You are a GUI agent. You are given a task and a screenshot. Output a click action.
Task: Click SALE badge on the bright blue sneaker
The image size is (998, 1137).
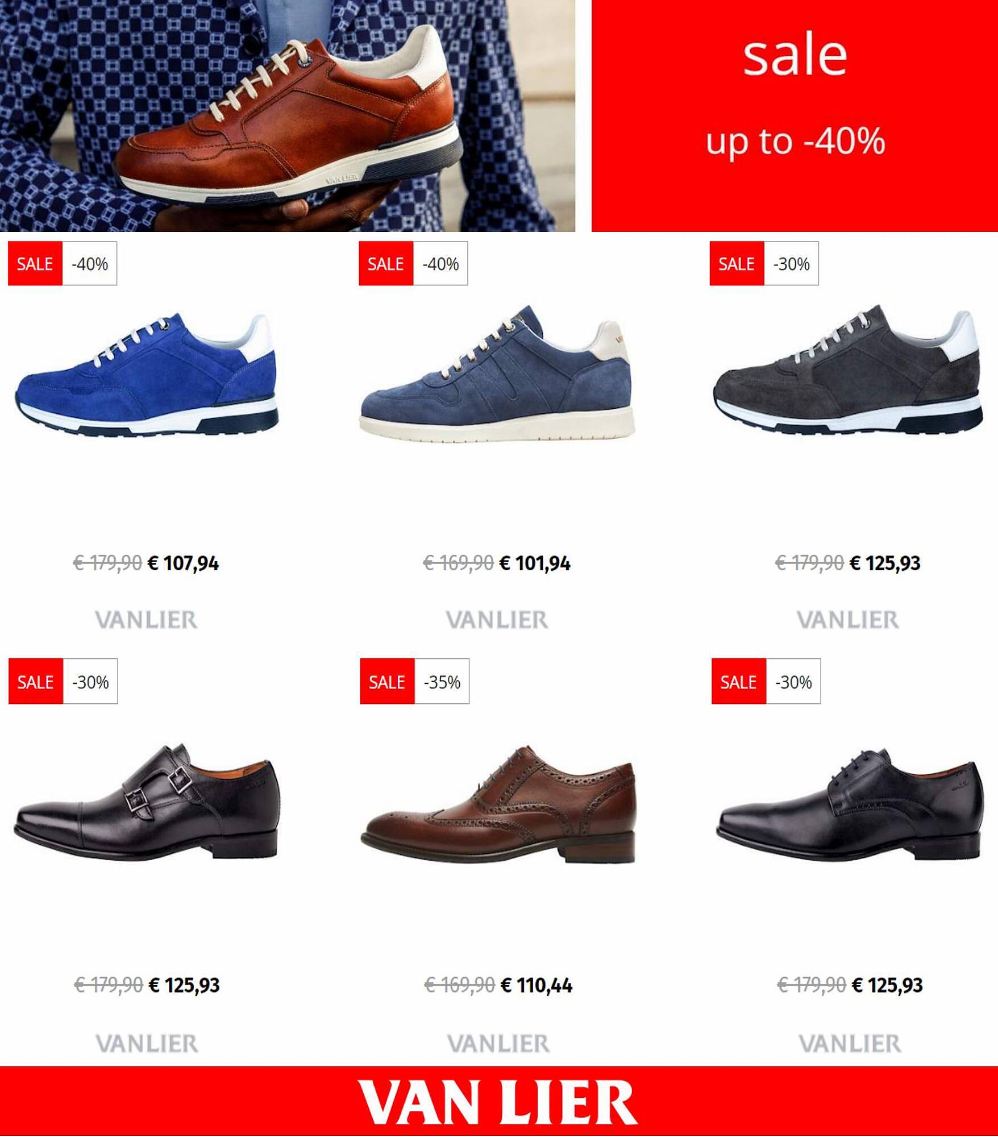[35, 264]
